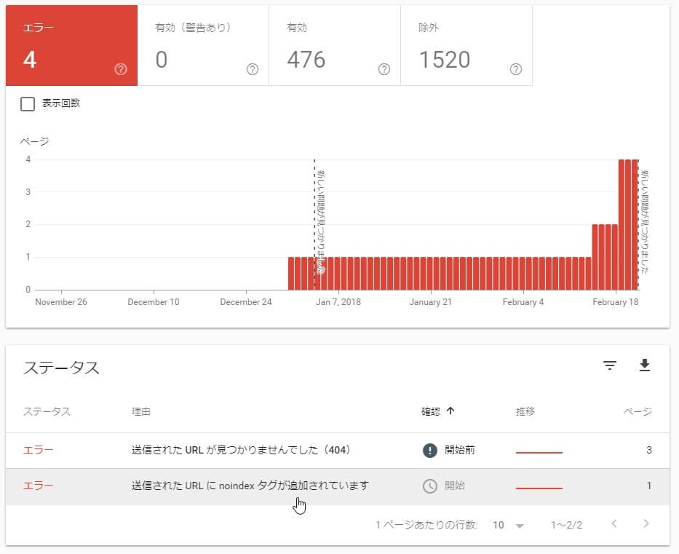Open the 404 URL not found error row

241,451
